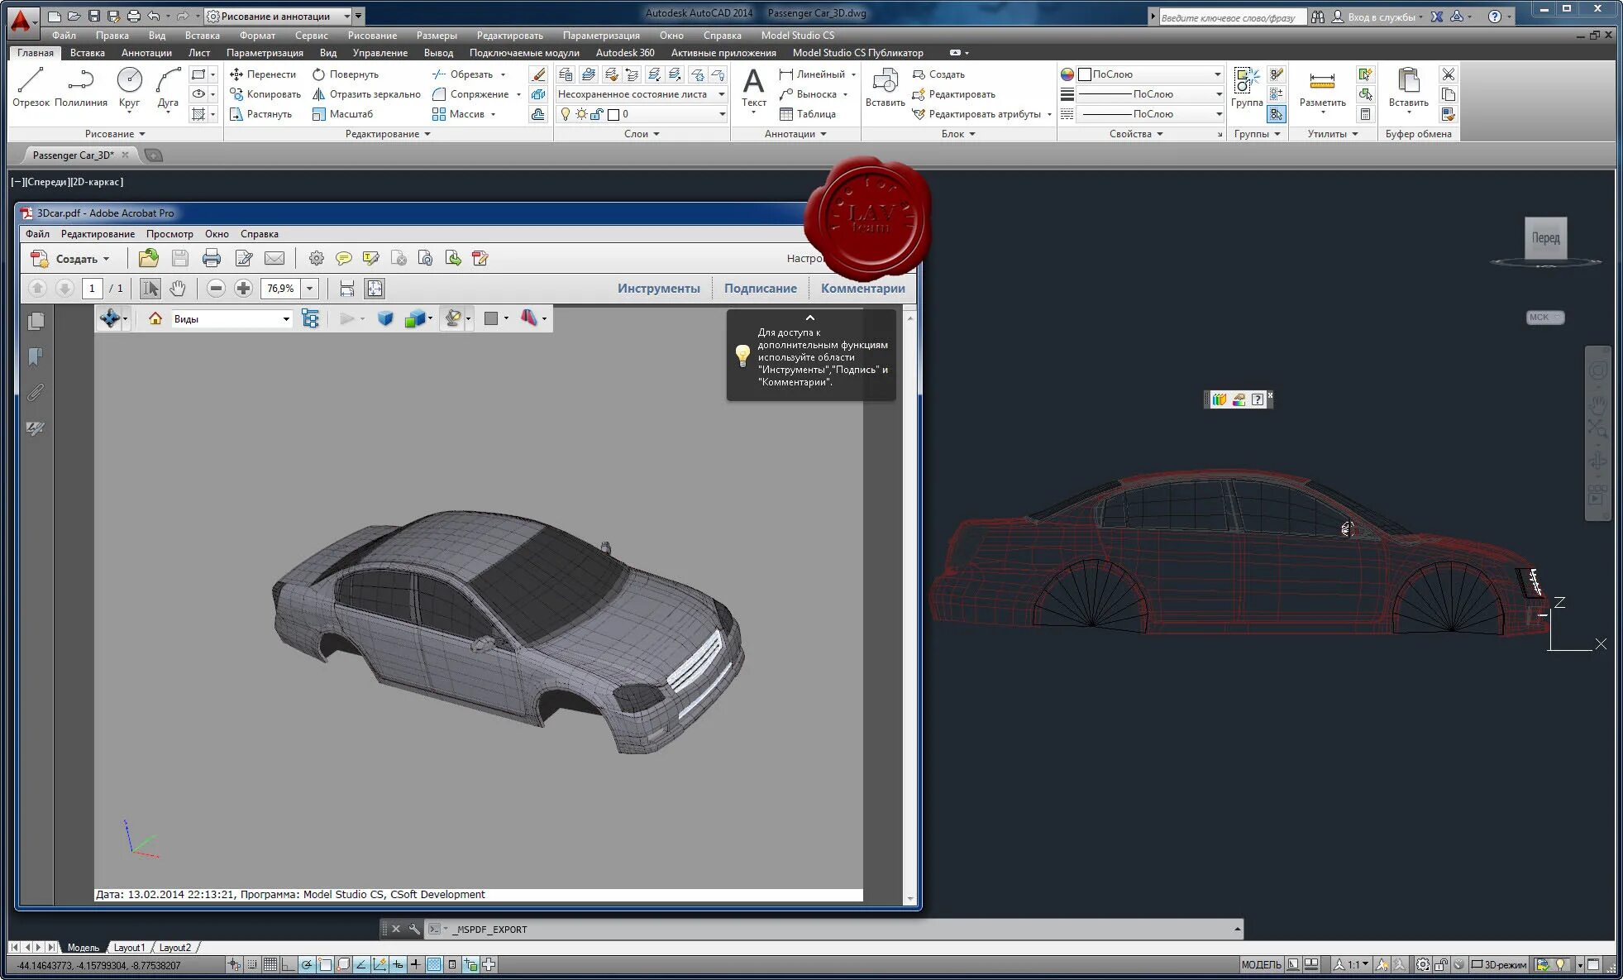Open the ПоСлою object color dropdown
This screenshot has width=1623, height=980.
1217,74
